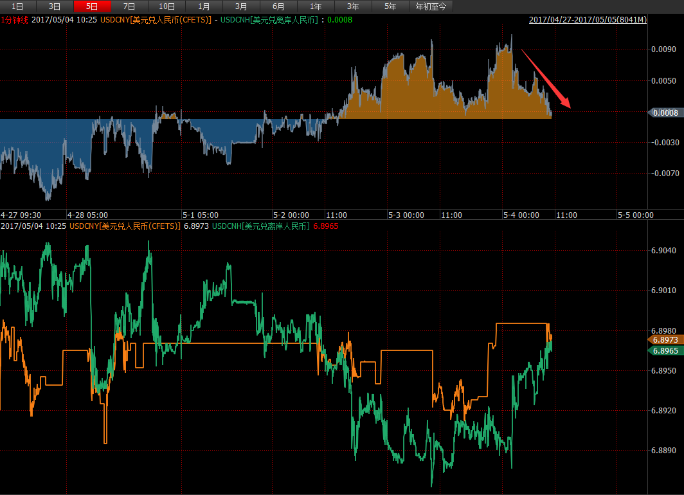
Task: Select USDCNY legend in lower price chart
Action: pyautogui.click(x=125, y=226)
